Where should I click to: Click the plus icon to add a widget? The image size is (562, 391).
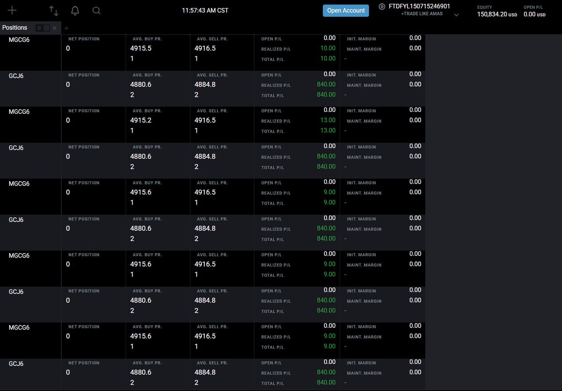click(12, 10)
